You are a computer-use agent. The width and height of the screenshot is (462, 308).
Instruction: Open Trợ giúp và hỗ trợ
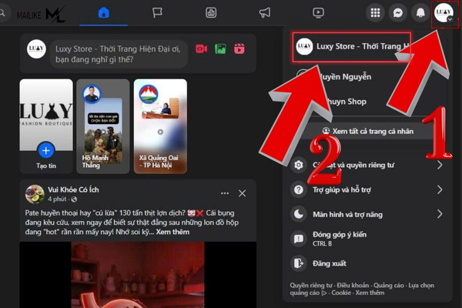(367, 189)
